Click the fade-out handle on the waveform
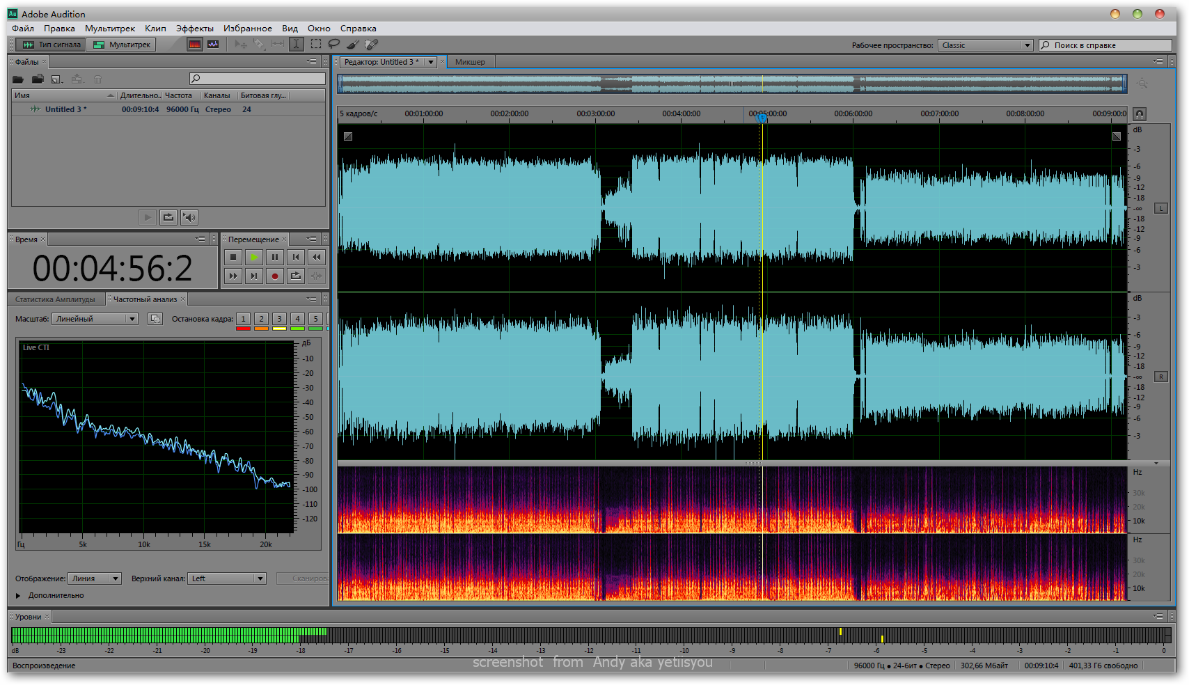Viewport: 1189px width, 685px height. point(1117,136)
